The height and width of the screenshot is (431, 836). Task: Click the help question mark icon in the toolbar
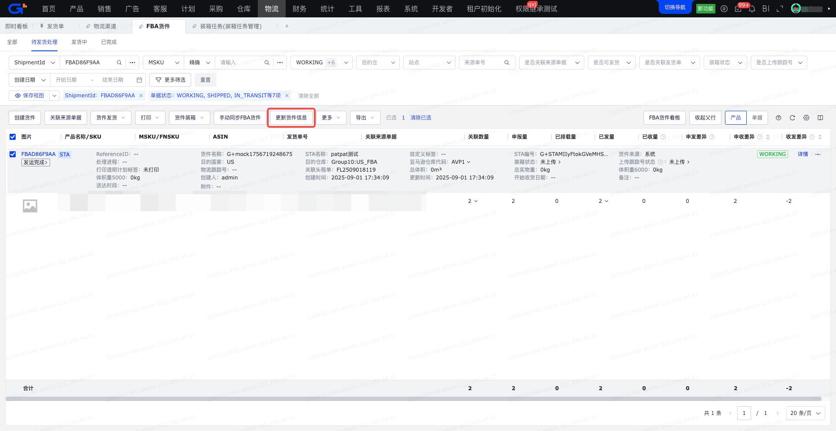(779, 118)
